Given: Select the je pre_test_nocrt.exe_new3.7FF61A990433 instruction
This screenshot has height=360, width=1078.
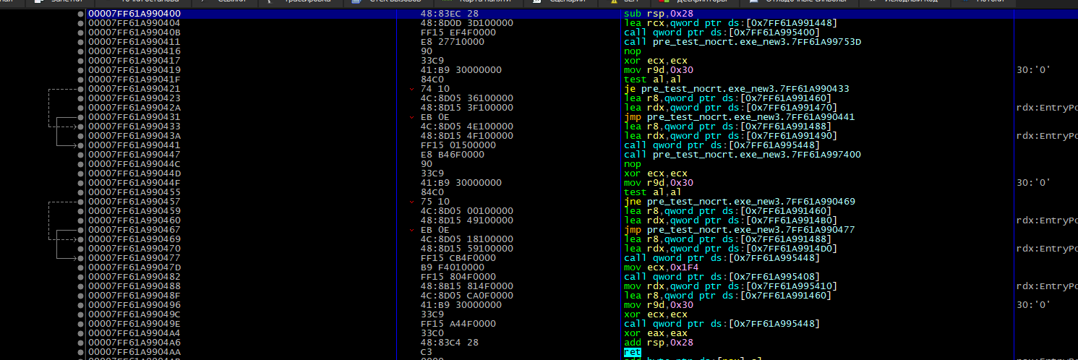Looking at the screenshot, I should [x=736, y=89].
